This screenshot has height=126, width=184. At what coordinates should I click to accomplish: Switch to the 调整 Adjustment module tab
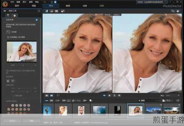[x=34, y=6]
